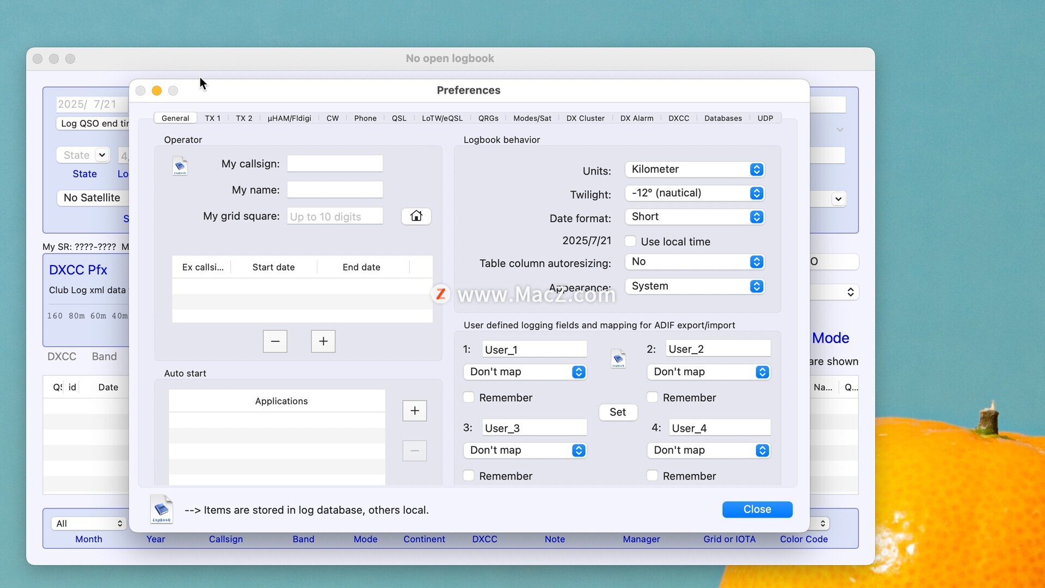This screenshot has height=588, width=1045.
Task: Switch to the QRGs tab
Action: [488, 118]
